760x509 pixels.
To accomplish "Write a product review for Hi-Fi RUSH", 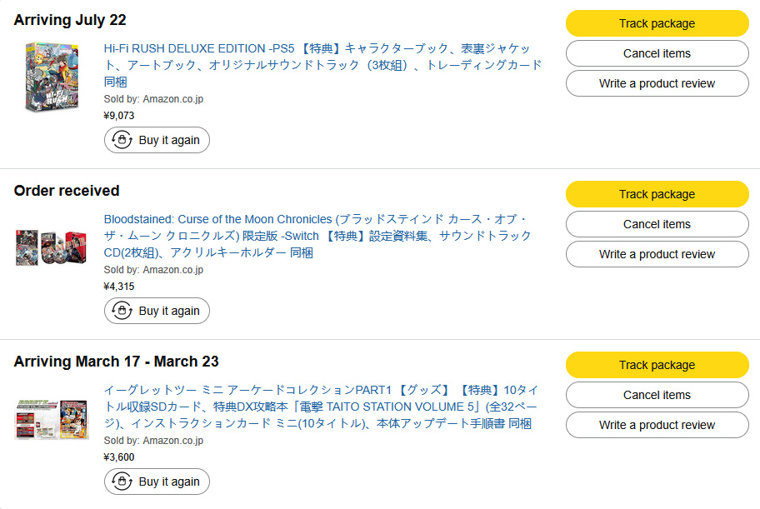I will (x=657, y=83).
